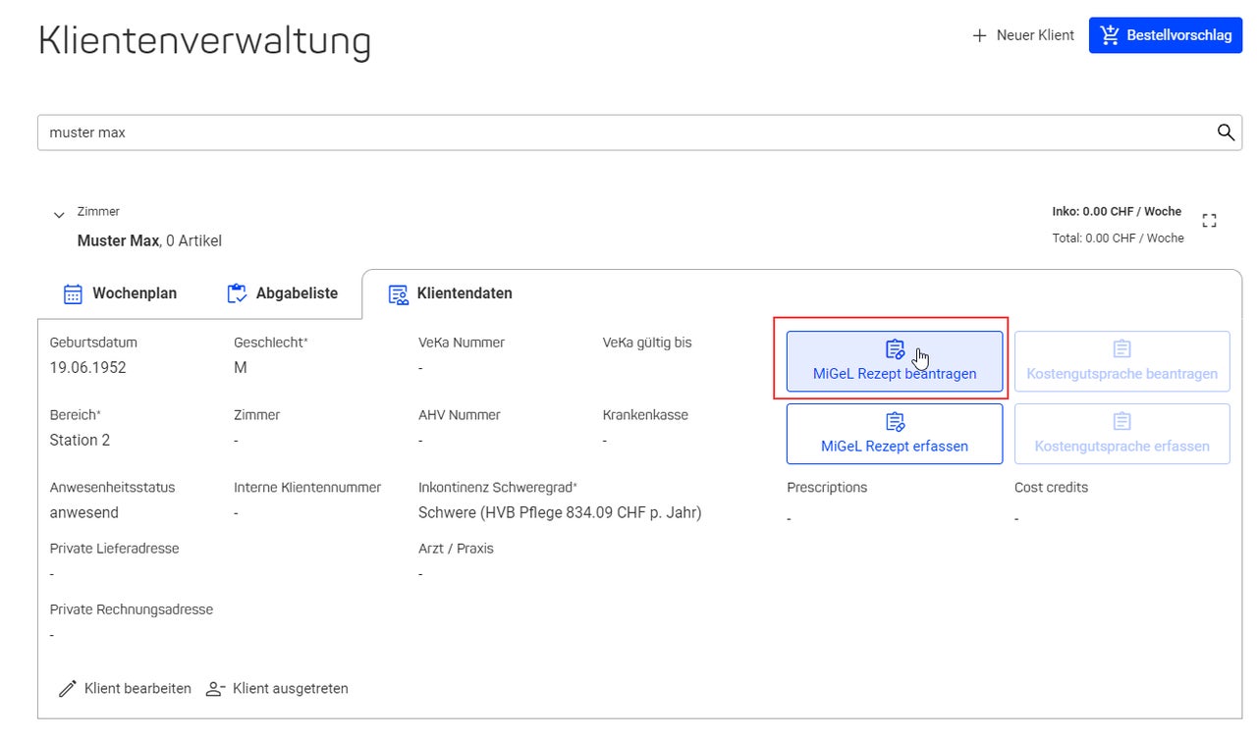Click the Prescriptions label
Viewport: 1257px width, 740px height.
click(827, 488)
